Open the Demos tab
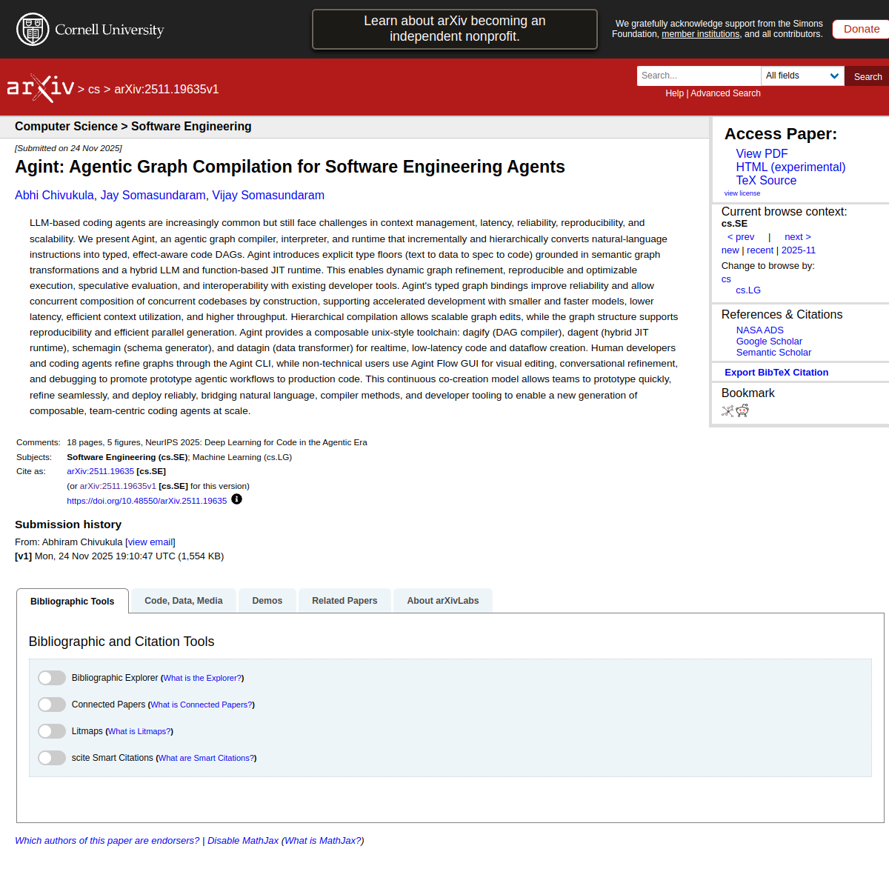 coord(267,601)
